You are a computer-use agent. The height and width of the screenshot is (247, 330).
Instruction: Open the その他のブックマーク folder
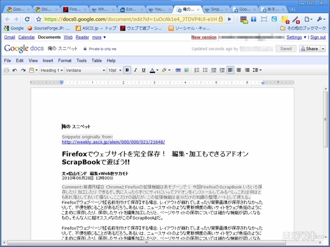click(x=303, y=28)
